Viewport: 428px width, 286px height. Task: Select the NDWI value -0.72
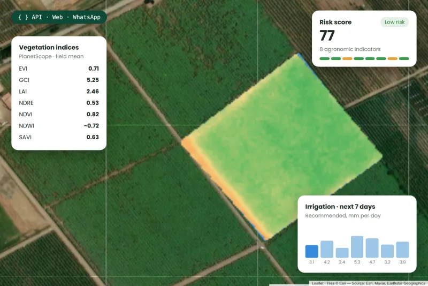(91, 126)
